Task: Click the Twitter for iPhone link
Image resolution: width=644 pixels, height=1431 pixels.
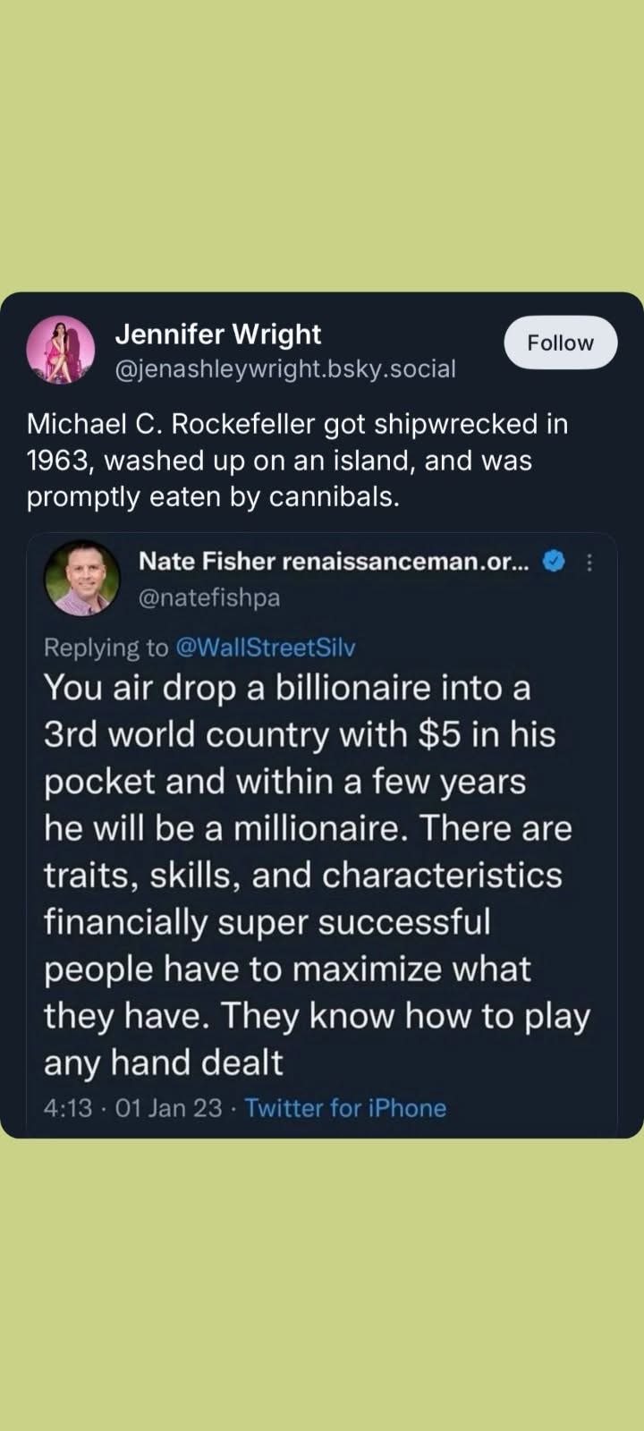Action: 345,1108
